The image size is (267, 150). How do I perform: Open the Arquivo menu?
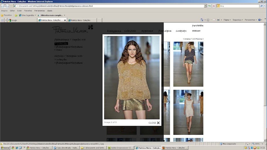[4, 11]
